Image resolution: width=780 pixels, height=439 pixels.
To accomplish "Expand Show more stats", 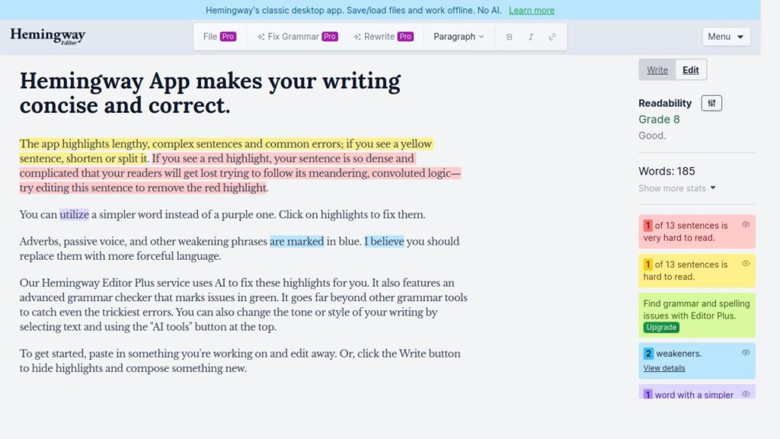I will point(676,188).
